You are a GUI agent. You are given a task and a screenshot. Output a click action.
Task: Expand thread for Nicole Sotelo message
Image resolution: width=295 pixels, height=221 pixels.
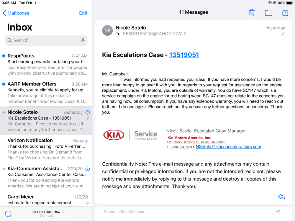[88, 112]
